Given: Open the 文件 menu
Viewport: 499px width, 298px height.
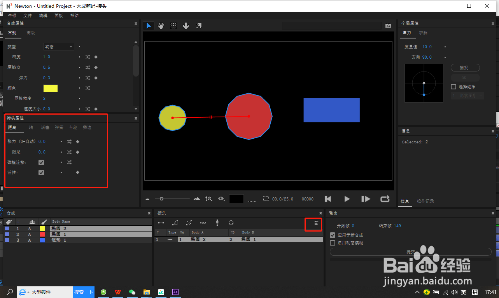Looking at the screenshot, I should [28, 16].
